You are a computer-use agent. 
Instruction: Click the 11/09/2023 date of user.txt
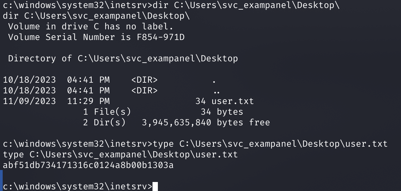(x=29, y=101)
